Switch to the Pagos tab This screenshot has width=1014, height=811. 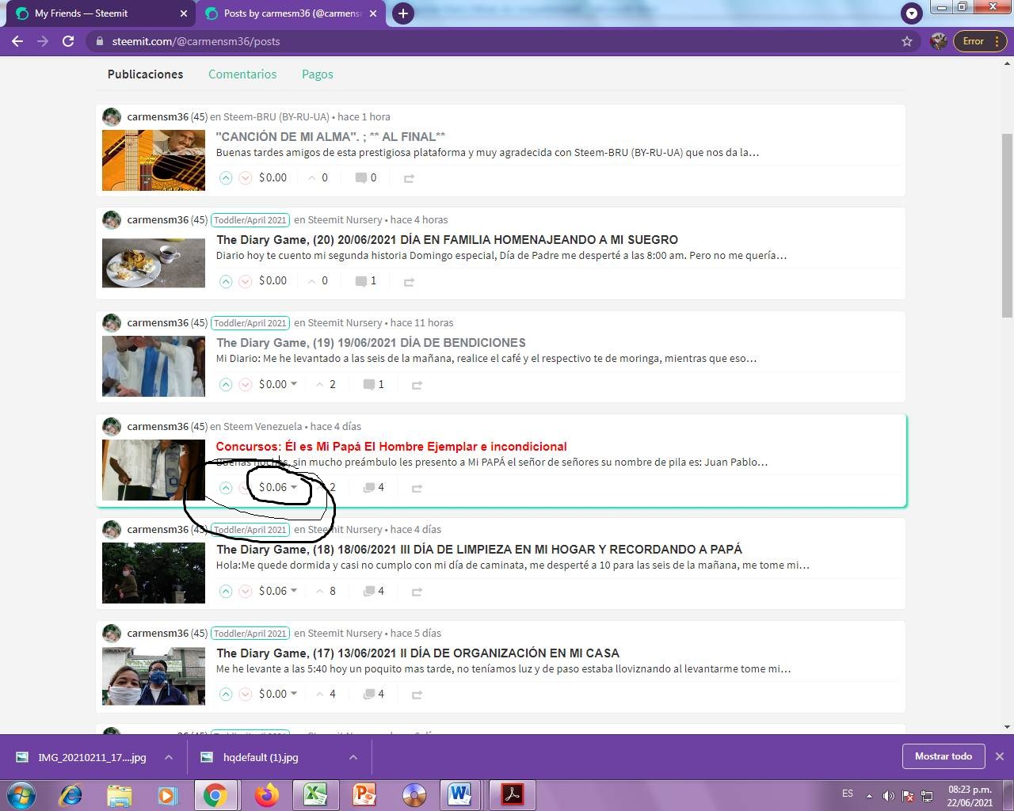(x=318, y=74)
